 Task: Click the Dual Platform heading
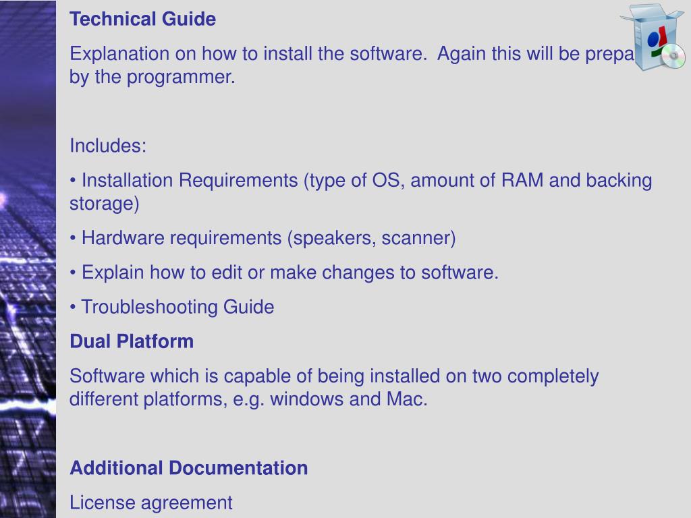coord(132,341)
